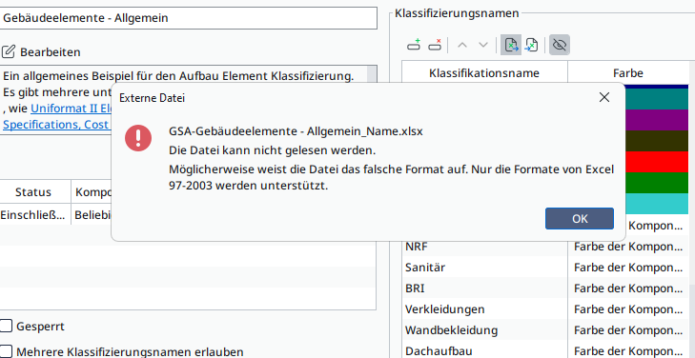695x358 pixels.
Task: Toggle the hidden-eye visibility icon
Action: (560, 45)
